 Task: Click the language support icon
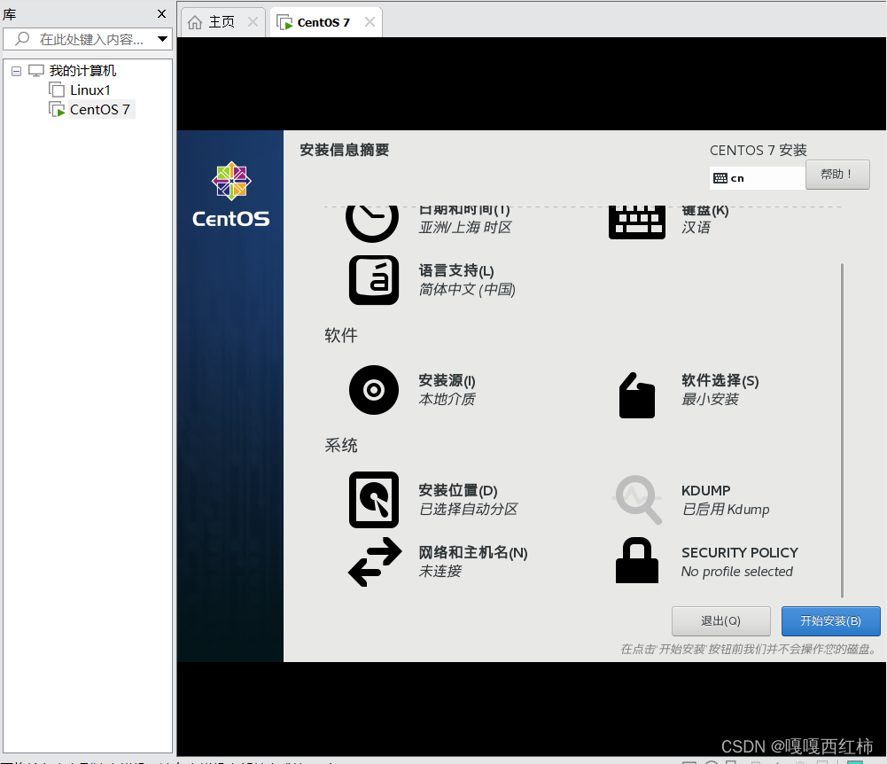click(x=373, y=280)
